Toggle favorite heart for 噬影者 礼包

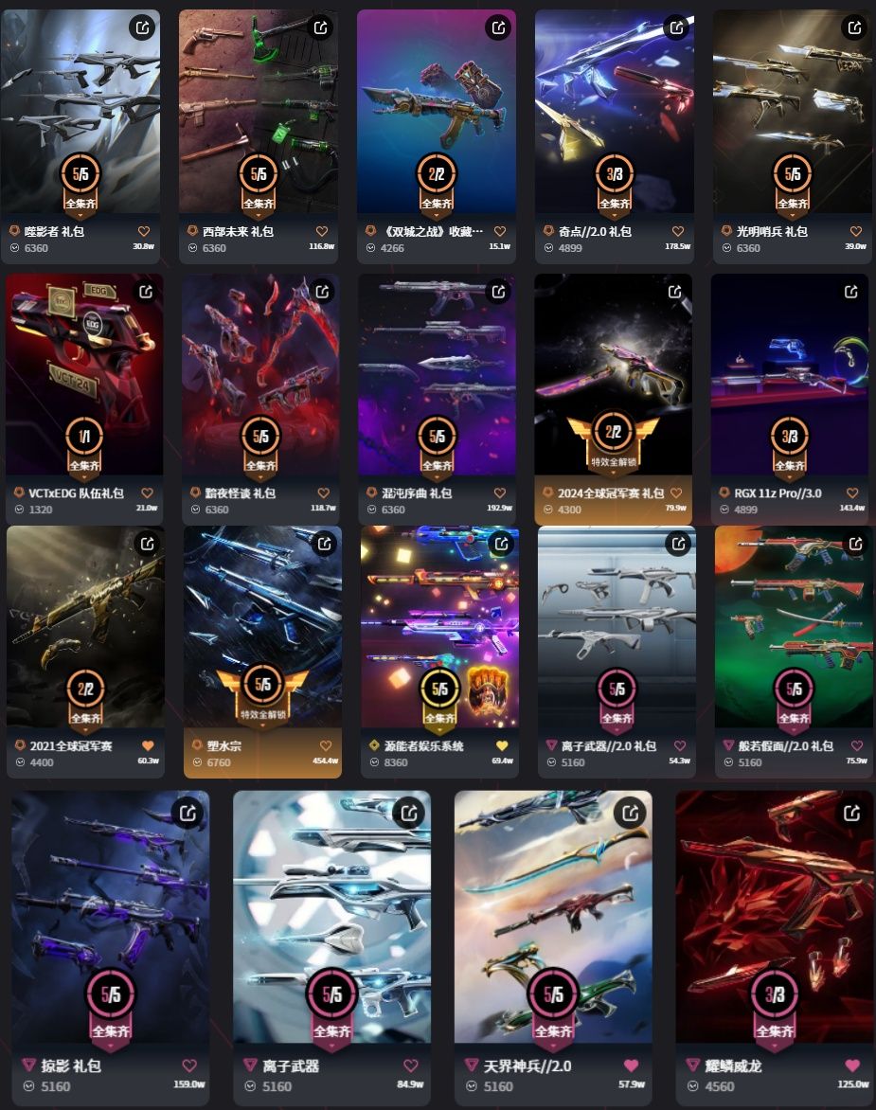coord(144,231)
